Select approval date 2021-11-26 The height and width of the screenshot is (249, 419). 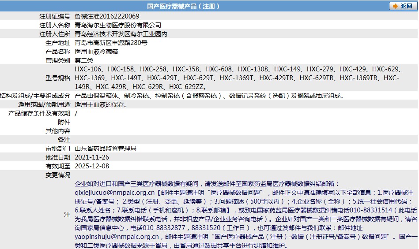92,157
